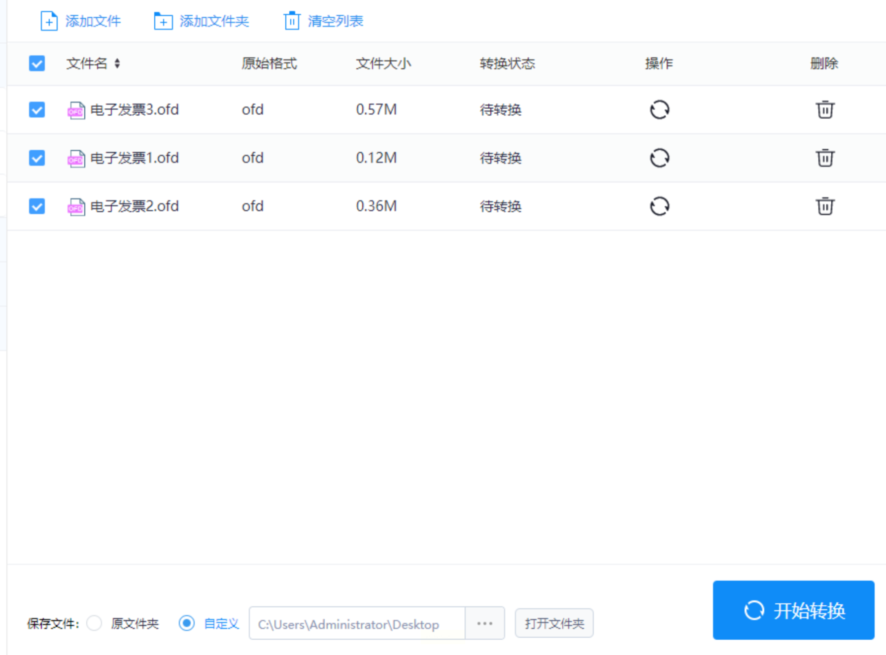Image resolution: width=886 pixels, height=655 pixels.
Task: Click the 添加文件夹 add folder icon
Action: point(163,21)
